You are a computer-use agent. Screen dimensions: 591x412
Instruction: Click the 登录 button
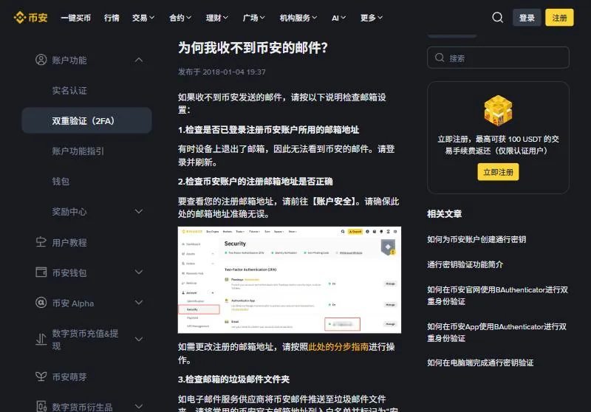coord(527,18)
